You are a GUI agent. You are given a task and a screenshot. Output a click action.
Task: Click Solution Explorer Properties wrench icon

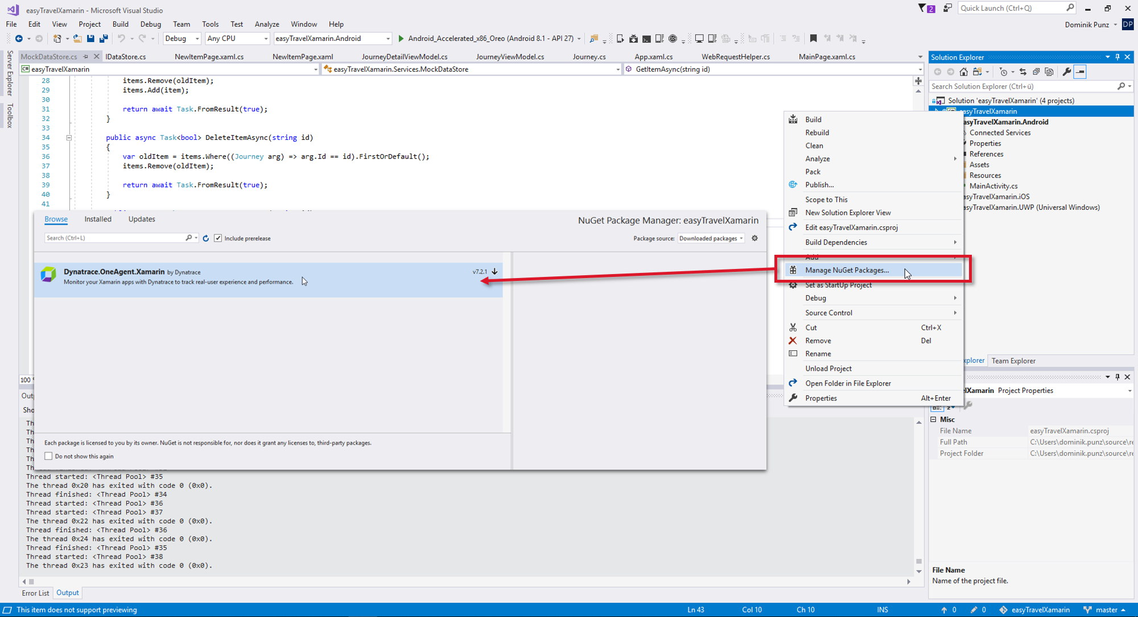1066,72
